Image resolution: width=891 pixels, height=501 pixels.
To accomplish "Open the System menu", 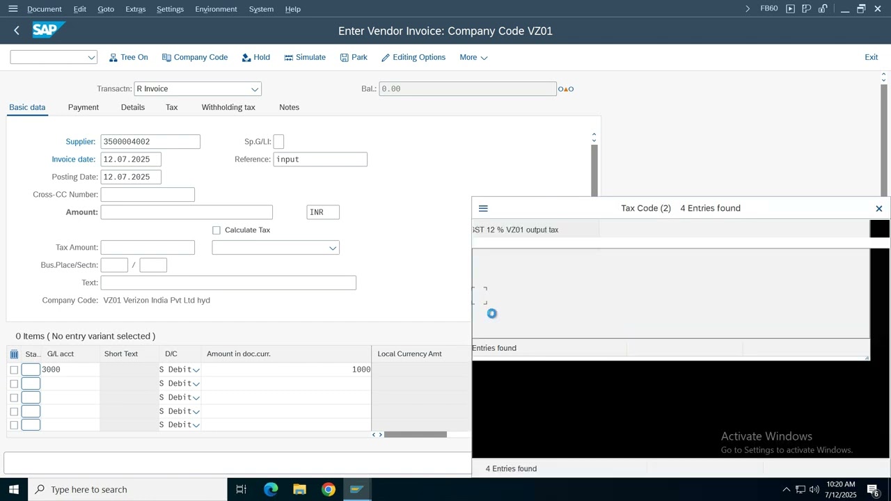I will tap(261, 9).
